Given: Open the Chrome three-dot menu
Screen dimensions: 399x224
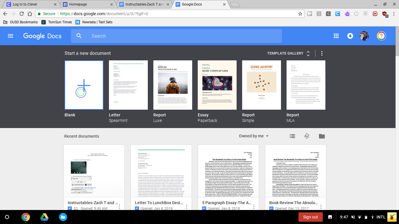Looking at the screenshot, I should click(393, 14).
